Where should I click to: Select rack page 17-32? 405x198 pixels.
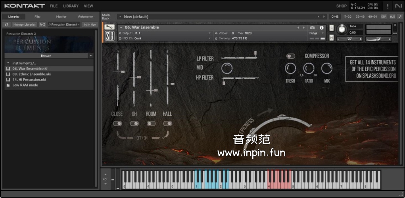[347, 17]
